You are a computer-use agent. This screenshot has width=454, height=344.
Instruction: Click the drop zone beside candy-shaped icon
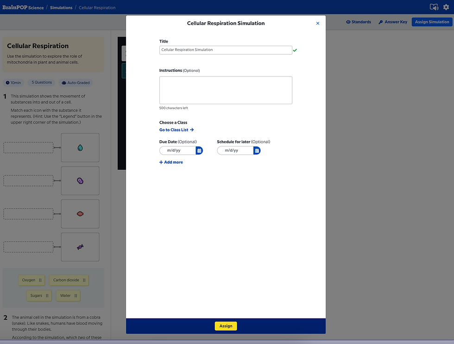[x=28, y=247]
